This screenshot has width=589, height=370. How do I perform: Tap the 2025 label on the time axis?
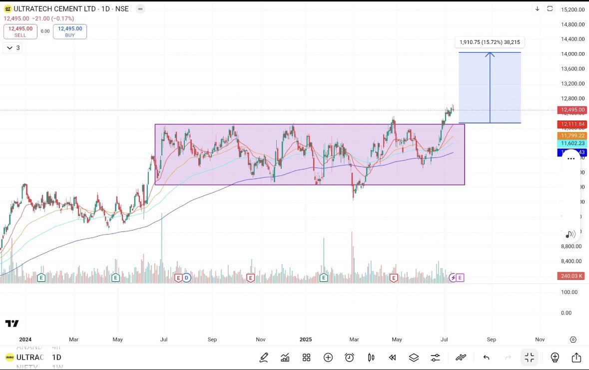click(x=305, y=339)
